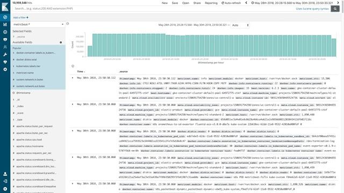Click the last histogram bar
This screenshot has height=193, width=344.
(x=334, y=48)
